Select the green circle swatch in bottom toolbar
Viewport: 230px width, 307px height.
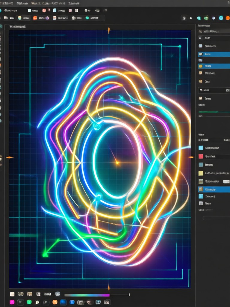pyautogui.click(x=29, y=302)
